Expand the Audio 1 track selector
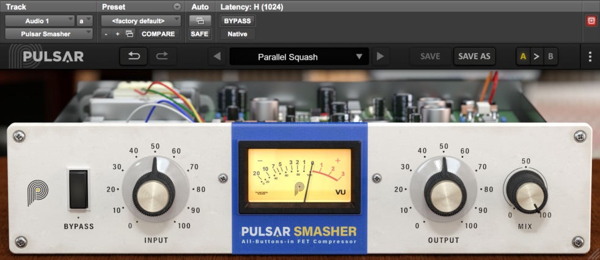Screen dimensions: 600x260 [x=40, y=21]
